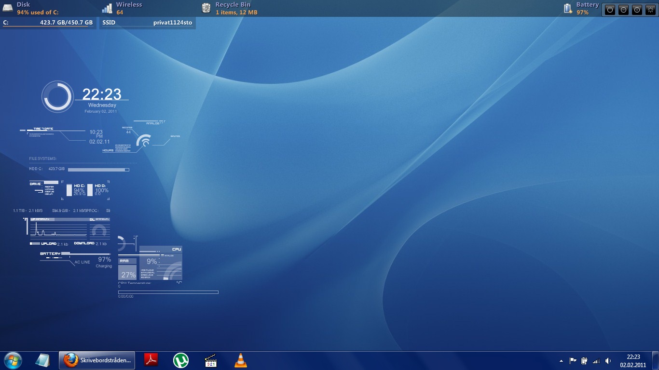Screen dimensions: 659x370
Task: Launch Adobe Reader from the taskbar
Action: pyautogui.click(x=151, y=360)
